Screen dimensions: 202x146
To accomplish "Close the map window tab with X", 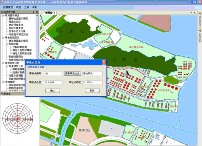I will coord(195,13).
